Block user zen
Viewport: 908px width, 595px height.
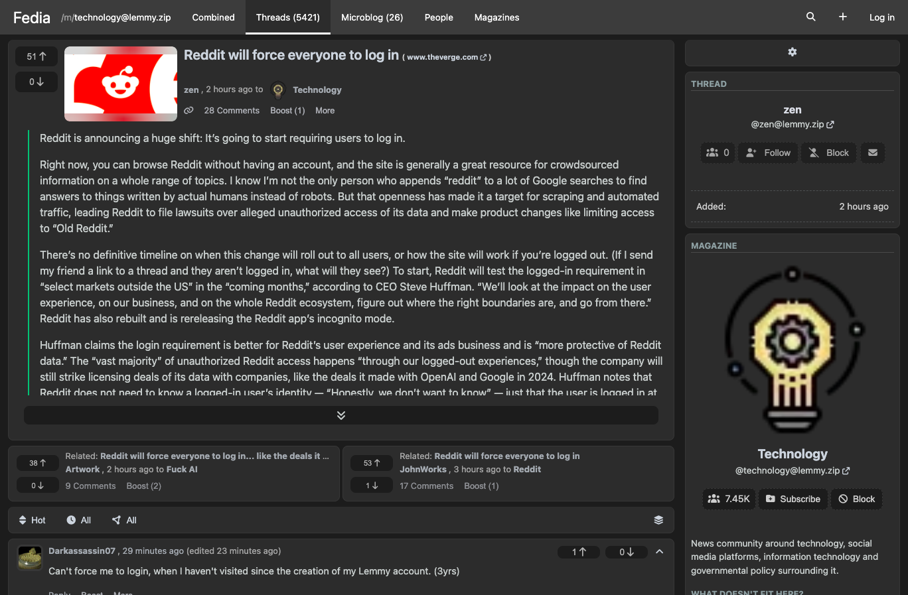(829, 153)
